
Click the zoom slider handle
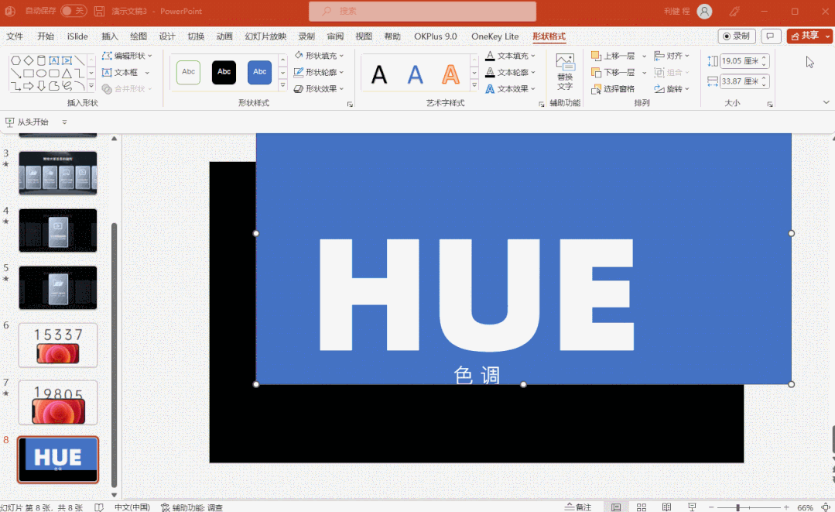click(738, 507)
